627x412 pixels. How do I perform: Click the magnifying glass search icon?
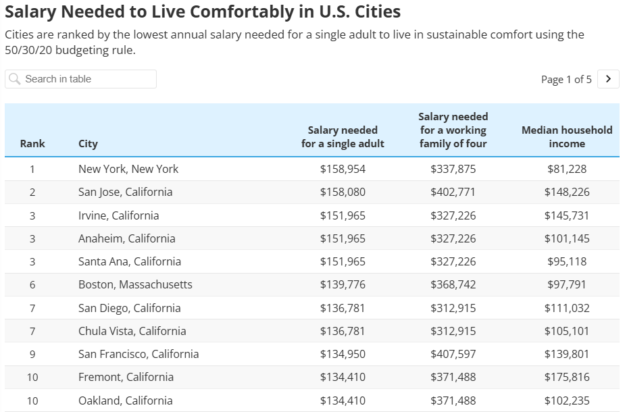[15, 79]
